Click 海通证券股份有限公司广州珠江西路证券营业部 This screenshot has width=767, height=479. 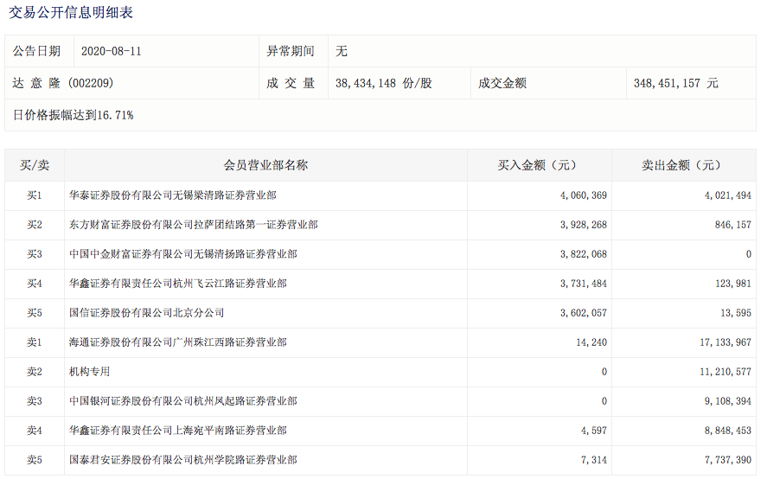pyautogui.click(x=178, y=342)
